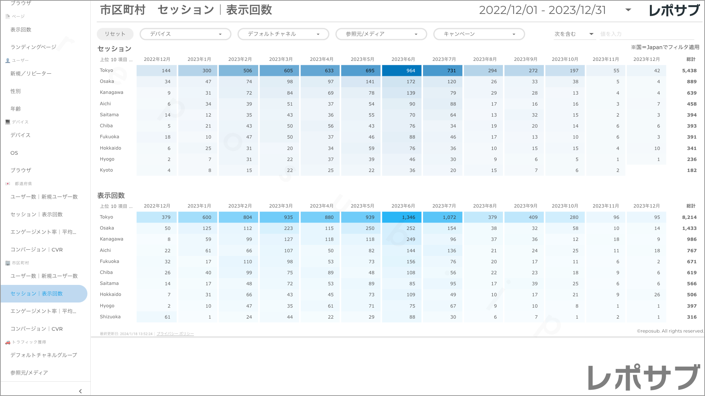Select デフォルトチャネルグループ in the sidebar
Image resolution: width=705 pixels, height=396 pixels.
tap(44, 355)
